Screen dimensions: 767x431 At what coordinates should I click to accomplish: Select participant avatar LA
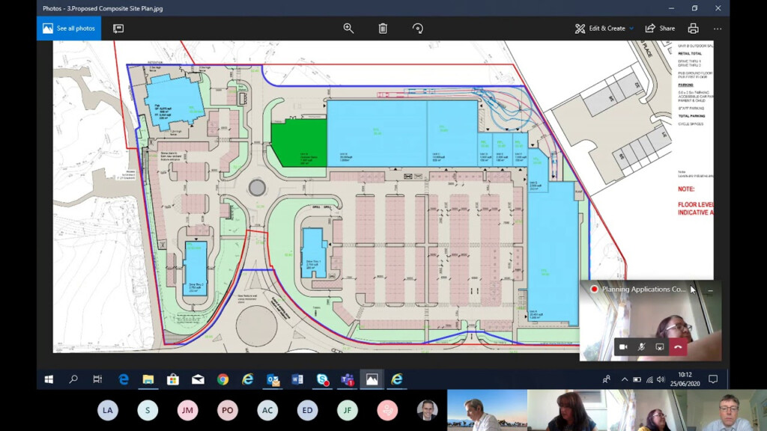108,411
